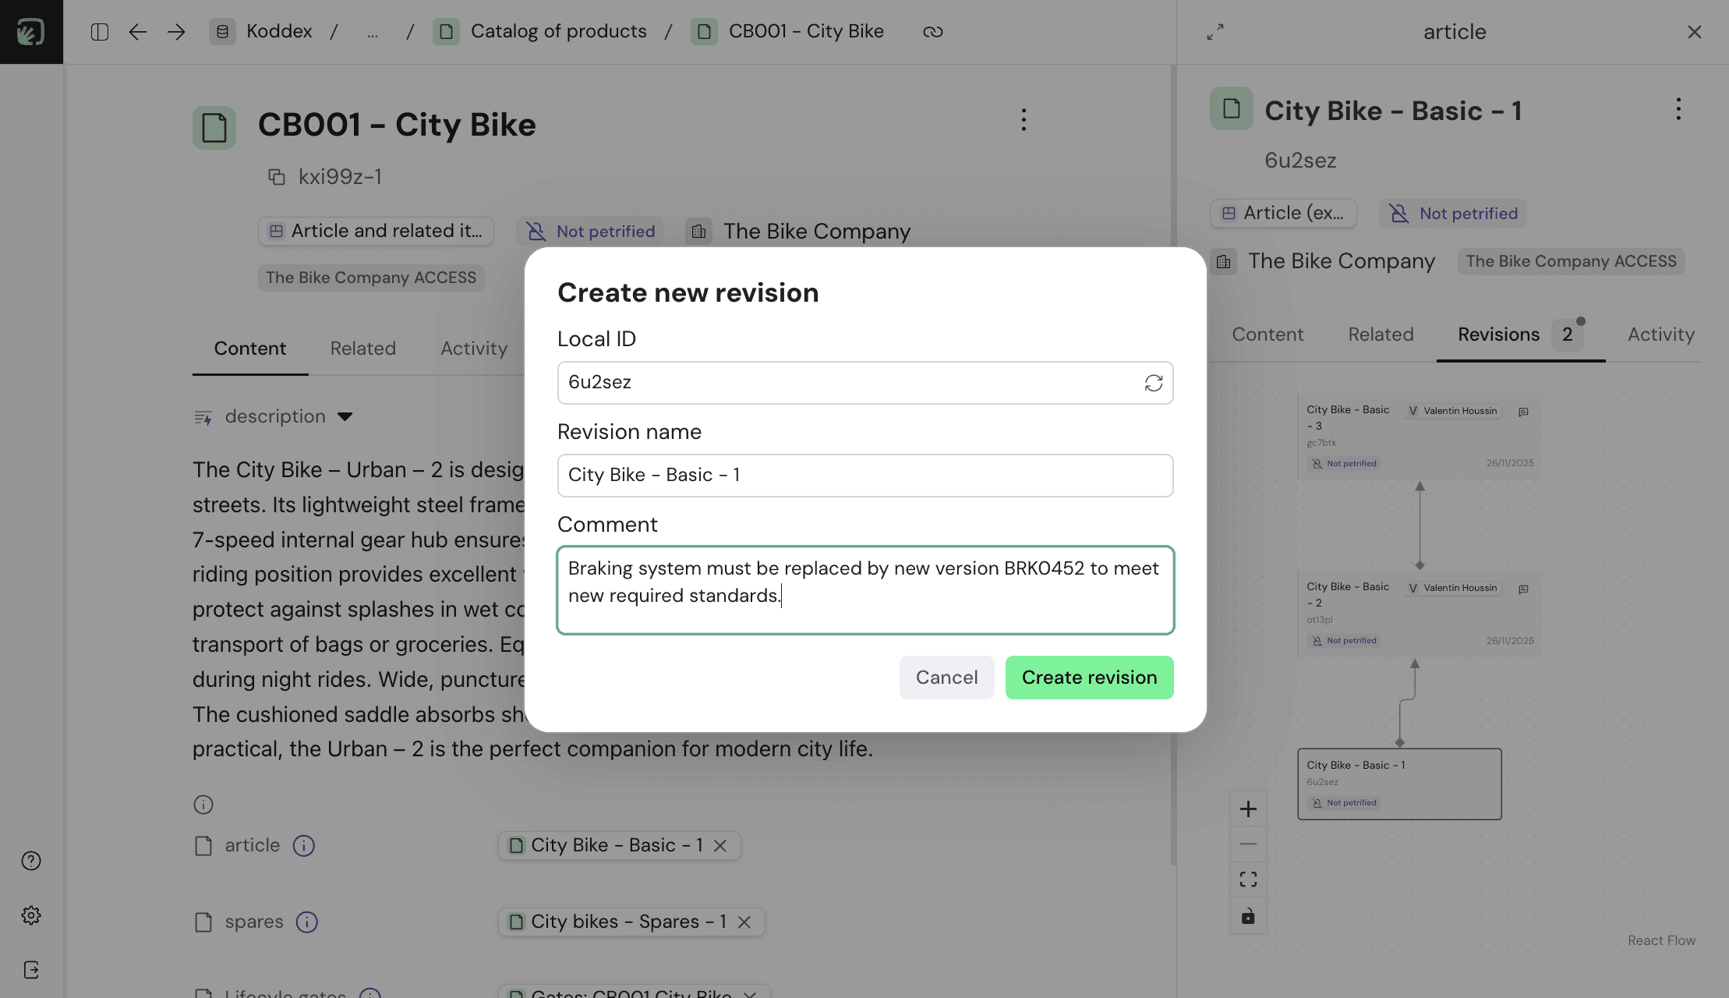Viewport: 1729px width, 998px height.
Task: Click into the Revision name field
Action: tap(865, 476)
